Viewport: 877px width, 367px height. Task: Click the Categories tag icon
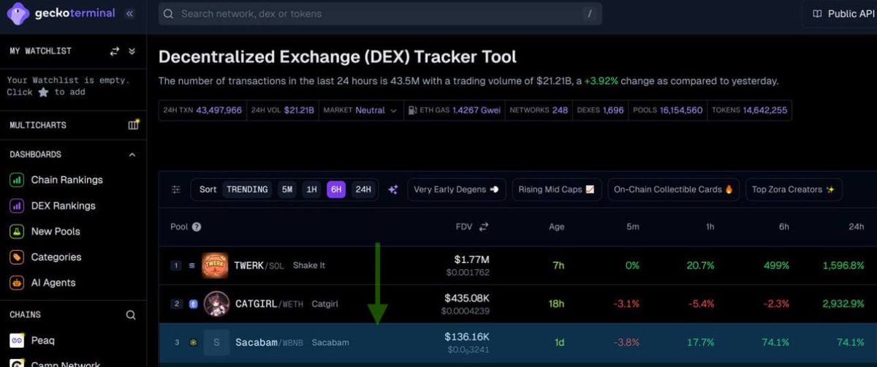tap(16, 257)
